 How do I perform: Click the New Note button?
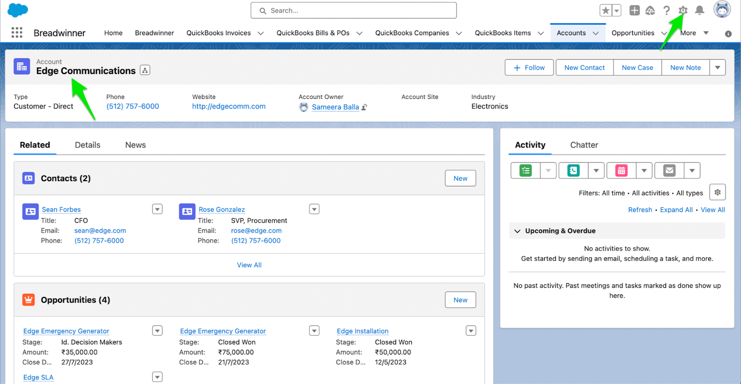pyautogui.click(x=685, y=67)
